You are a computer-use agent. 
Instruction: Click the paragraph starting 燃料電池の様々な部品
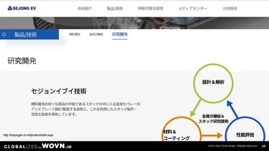(x=86, y=109)
